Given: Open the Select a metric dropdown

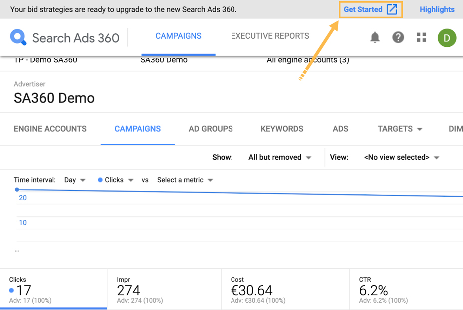Looking at the screenshot, I should pos(185,180).
